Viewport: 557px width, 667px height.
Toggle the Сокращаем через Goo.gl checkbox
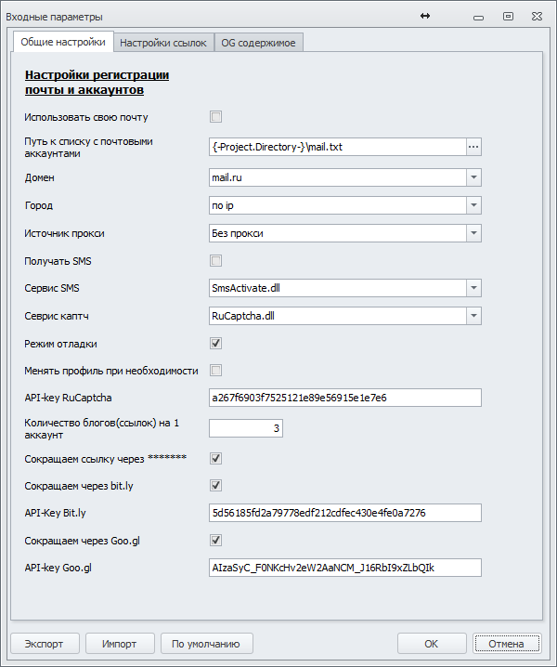coord(215,540)
